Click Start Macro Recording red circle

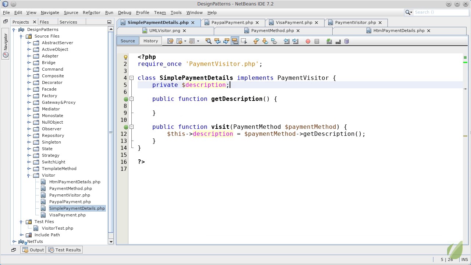(308, 41)
